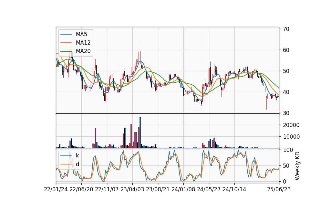Click the MA5 legend label
The width and height of the screenshot is (310, 223).
81,34
